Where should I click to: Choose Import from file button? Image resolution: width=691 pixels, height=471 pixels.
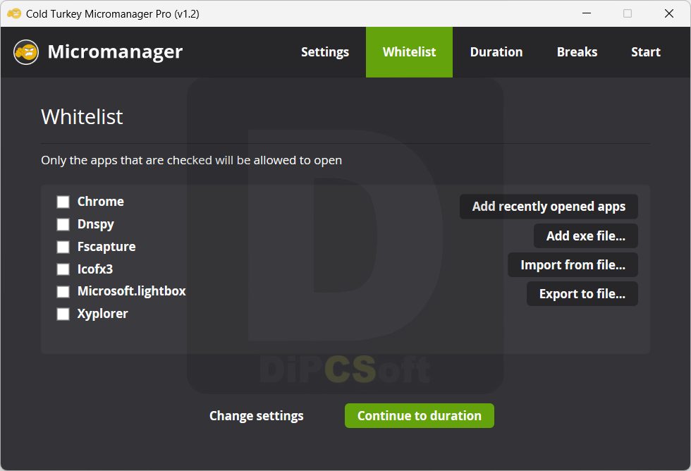pyautogui.click(x=573, y=265)
